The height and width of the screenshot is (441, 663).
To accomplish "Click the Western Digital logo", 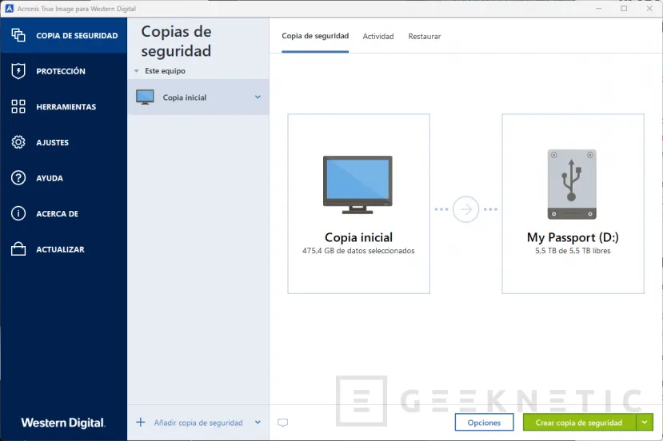I will [63, 423].
